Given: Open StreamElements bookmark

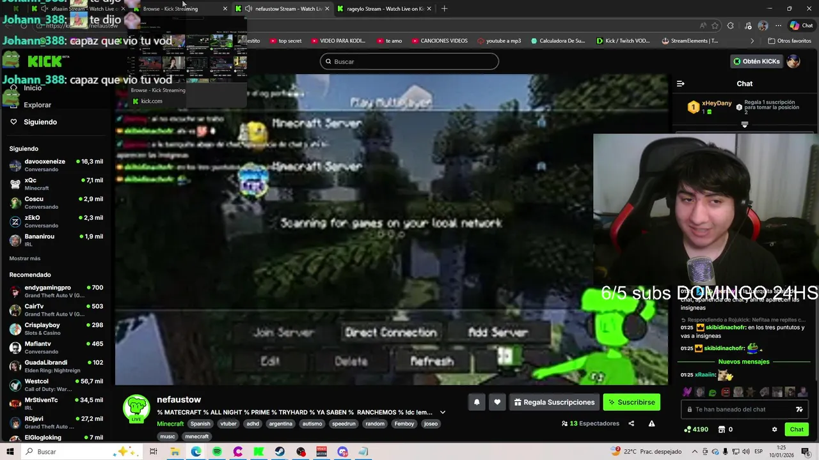Looking at the screenshot, I should coord(690,41).
